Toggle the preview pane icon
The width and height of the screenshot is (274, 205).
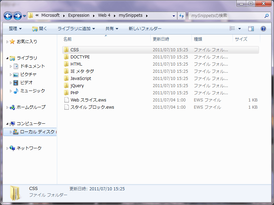tap(251, 29)
